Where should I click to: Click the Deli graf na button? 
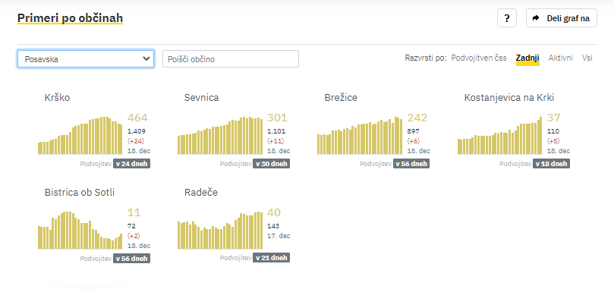tap(562, 18)
